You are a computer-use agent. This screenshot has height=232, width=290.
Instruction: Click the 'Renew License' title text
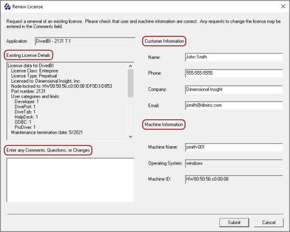pyautogui.click(x=27, y=7)
